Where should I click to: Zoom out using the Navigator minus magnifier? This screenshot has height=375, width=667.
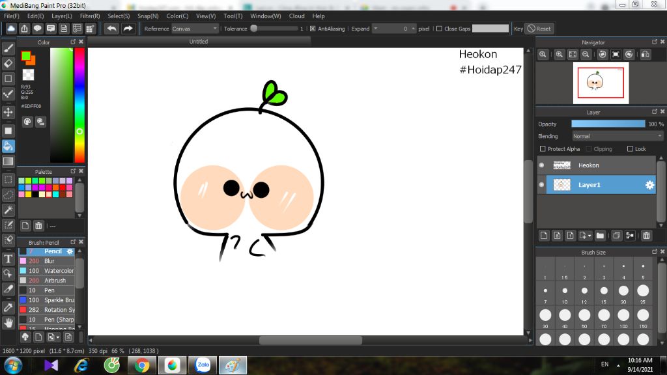pyautogui.click(x=586, y=55)
